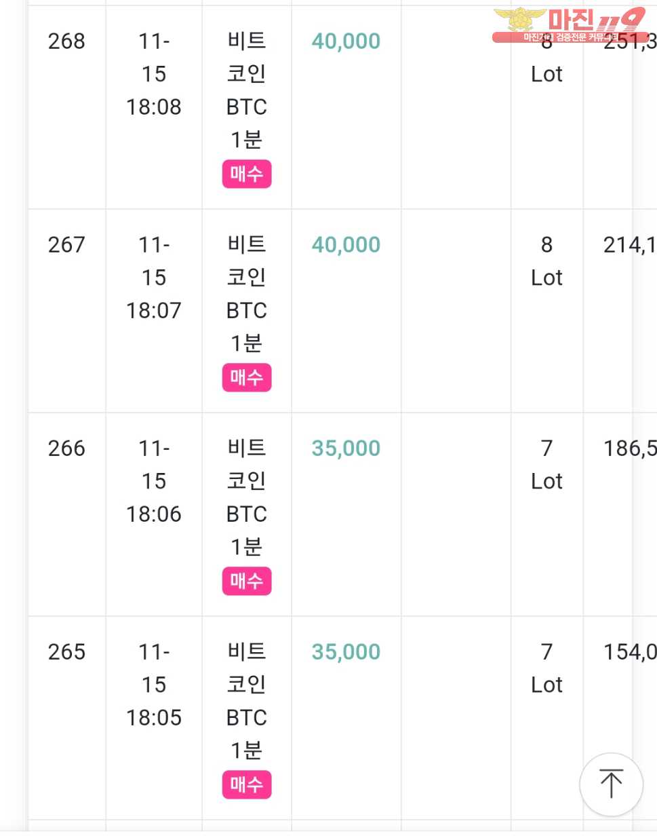657x836 pixels.
Task: Click the 비트코인 BTC 1분 text in row 267
Action: click(x=247, y=294)
